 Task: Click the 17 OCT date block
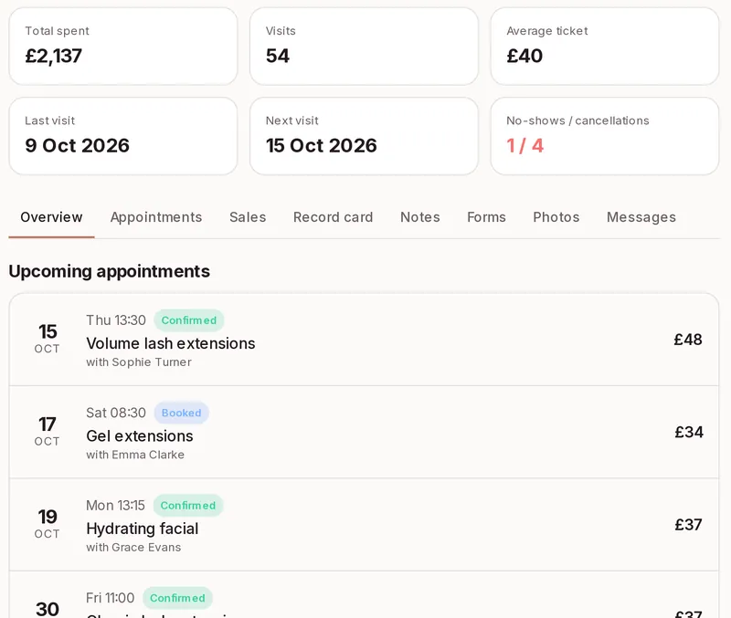pyautogui.click(x=48, y=431)
